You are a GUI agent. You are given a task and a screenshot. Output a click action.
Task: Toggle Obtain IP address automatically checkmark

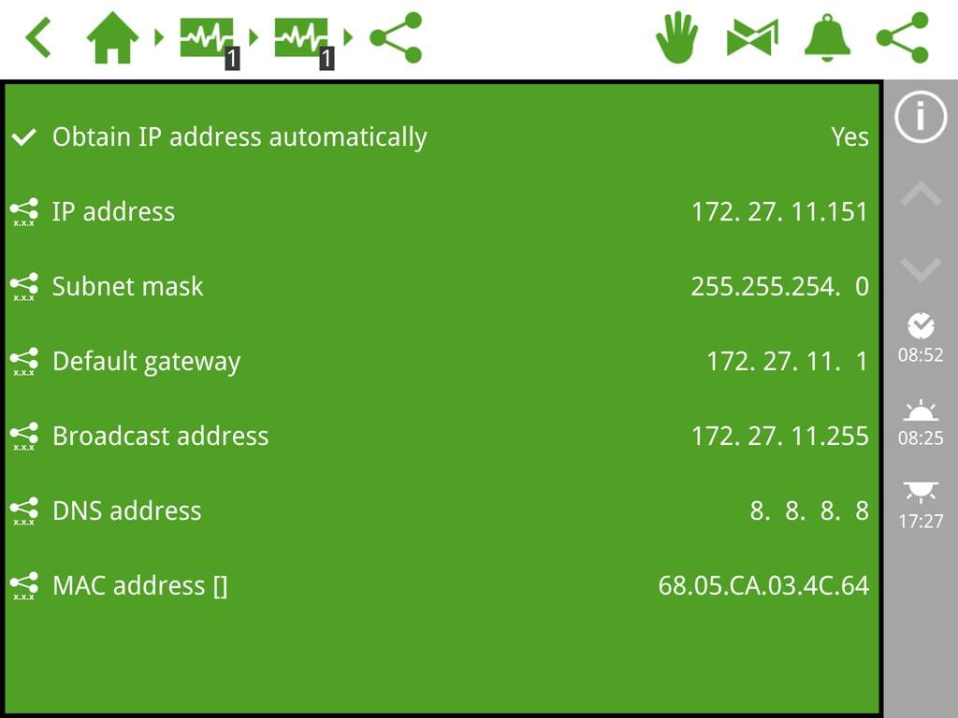click(x=23, y=137)
